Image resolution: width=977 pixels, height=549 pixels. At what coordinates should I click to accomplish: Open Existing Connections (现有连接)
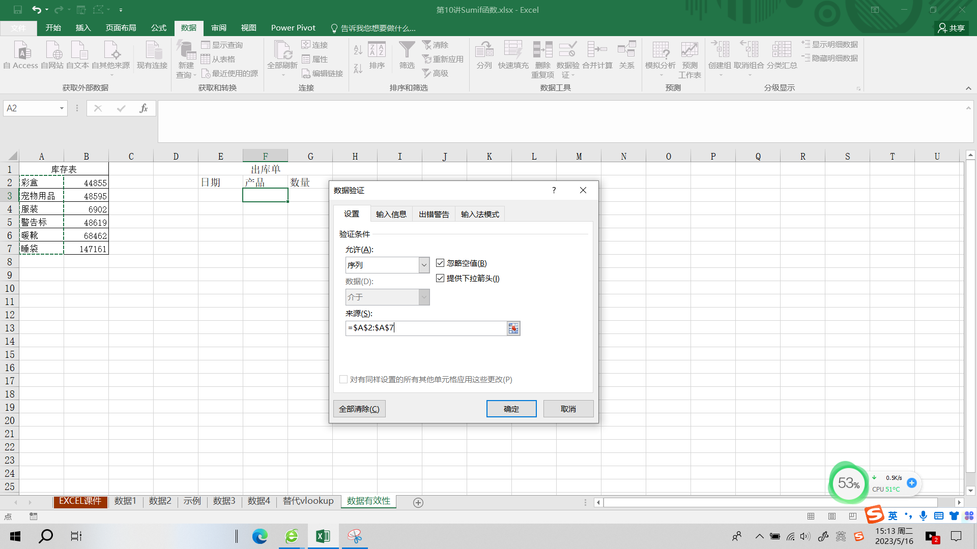coord(152,55)
